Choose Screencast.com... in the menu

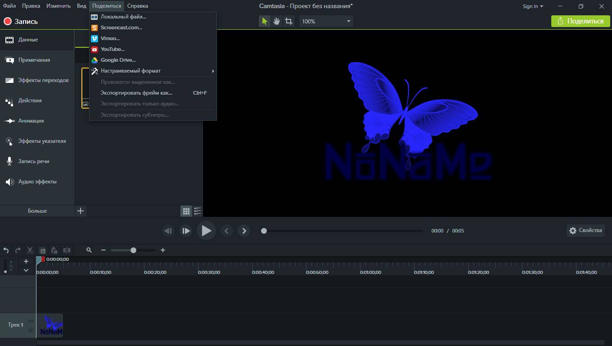[x=153, y=27]
